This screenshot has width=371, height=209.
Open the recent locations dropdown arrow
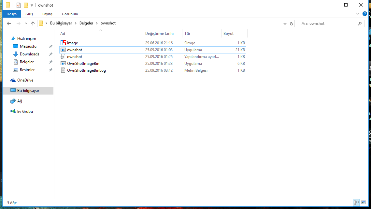click(x=26, y=23)
